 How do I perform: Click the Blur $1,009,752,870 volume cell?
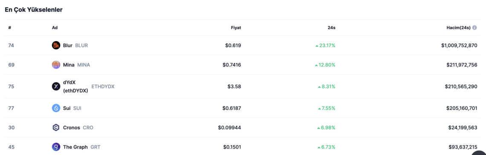click(459, 46)
